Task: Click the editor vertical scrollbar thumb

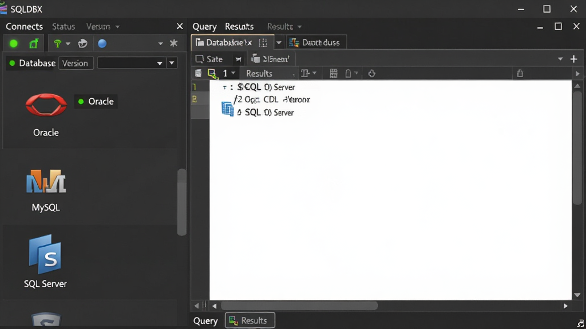Action: 577,148
